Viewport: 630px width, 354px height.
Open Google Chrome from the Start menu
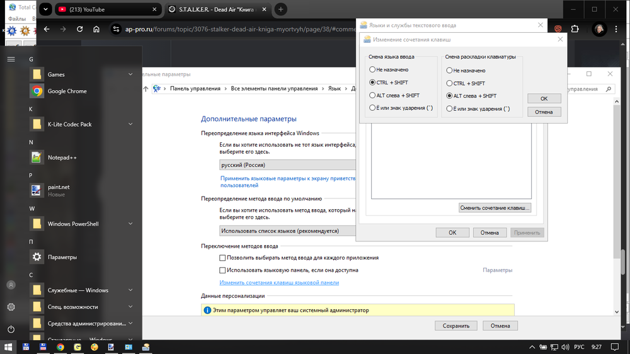67,91
